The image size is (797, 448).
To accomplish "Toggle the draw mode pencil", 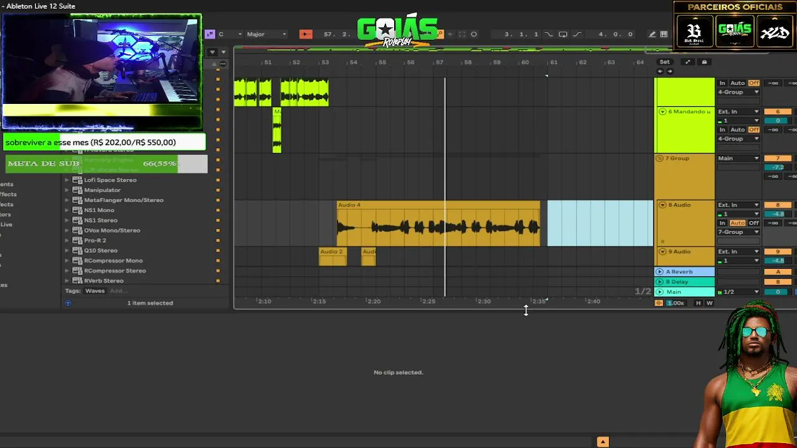I will [x=652, y=34].
